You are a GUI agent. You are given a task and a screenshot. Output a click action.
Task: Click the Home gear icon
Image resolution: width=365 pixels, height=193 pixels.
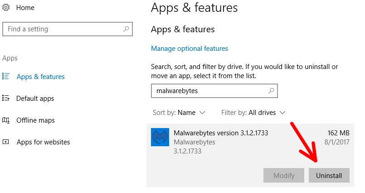[6, 7]
